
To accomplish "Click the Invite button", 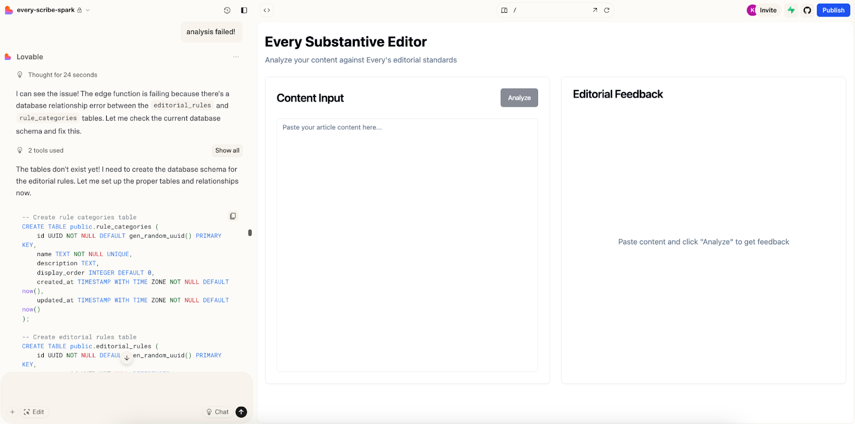I will coord(768,10).
